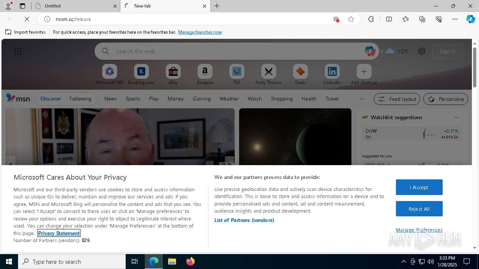Click Sign in button
Screen dimensions: 479x269
click(448, 51)
